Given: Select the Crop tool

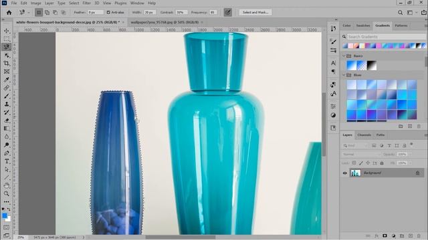Looking at the screenshot, I should (x=7, y=63).
